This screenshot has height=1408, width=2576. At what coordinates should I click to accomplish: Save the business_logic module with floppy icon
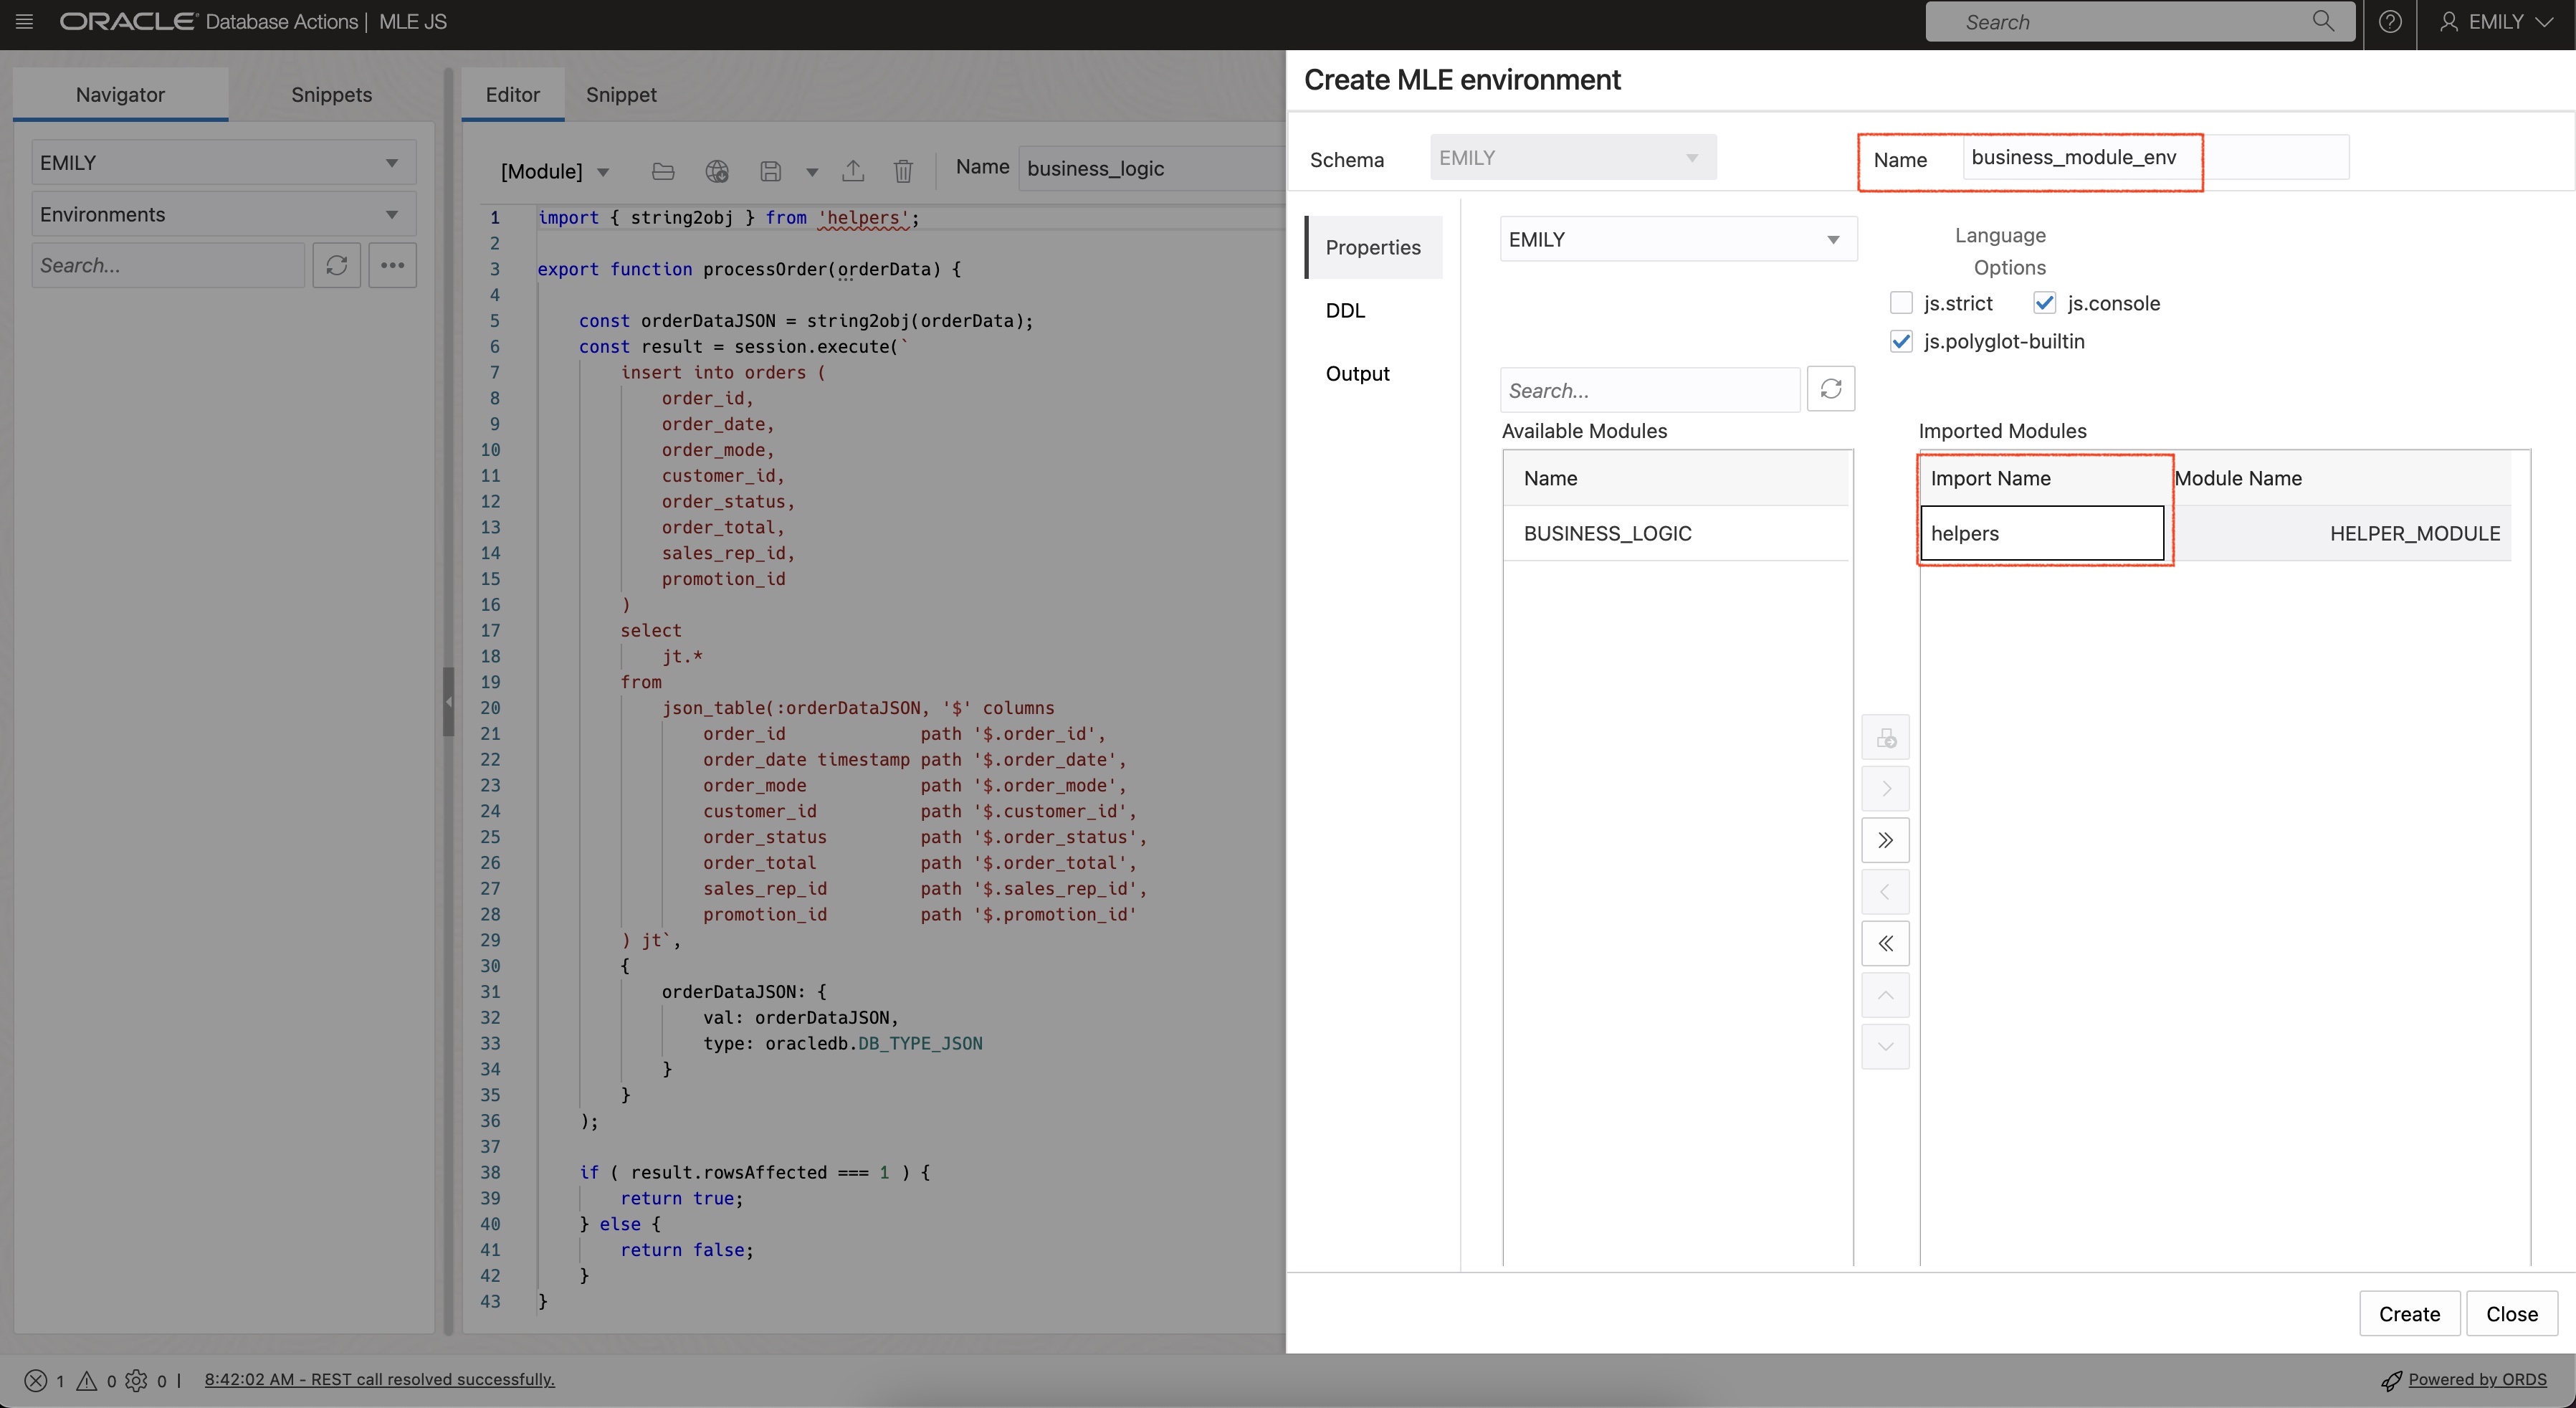(x=770, y=171)
